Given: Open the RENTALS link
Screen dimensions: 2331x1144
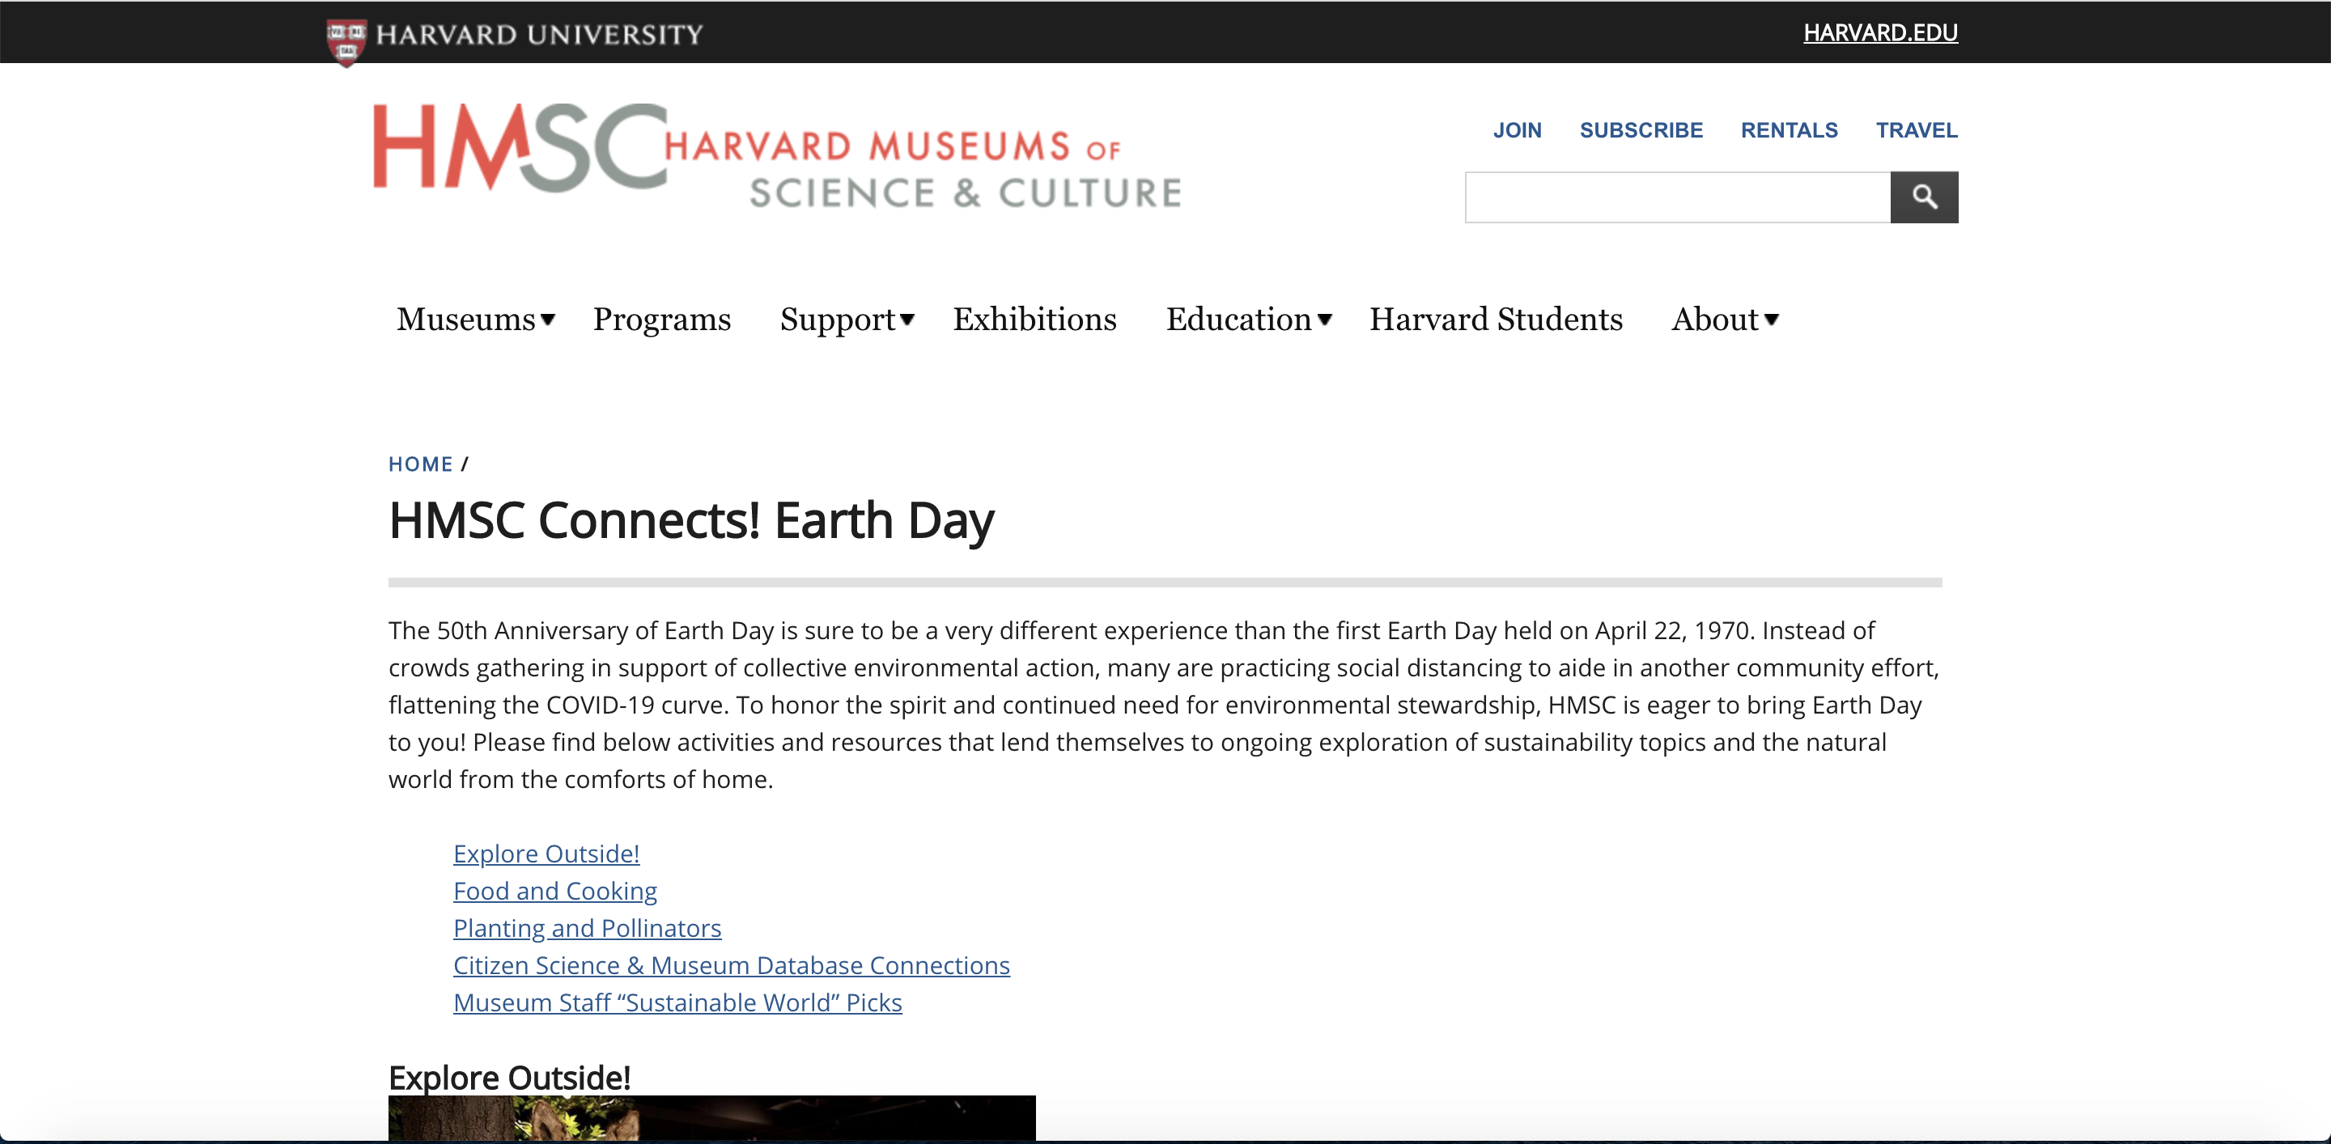Looking at the screenshot, I should point(1788,130).
